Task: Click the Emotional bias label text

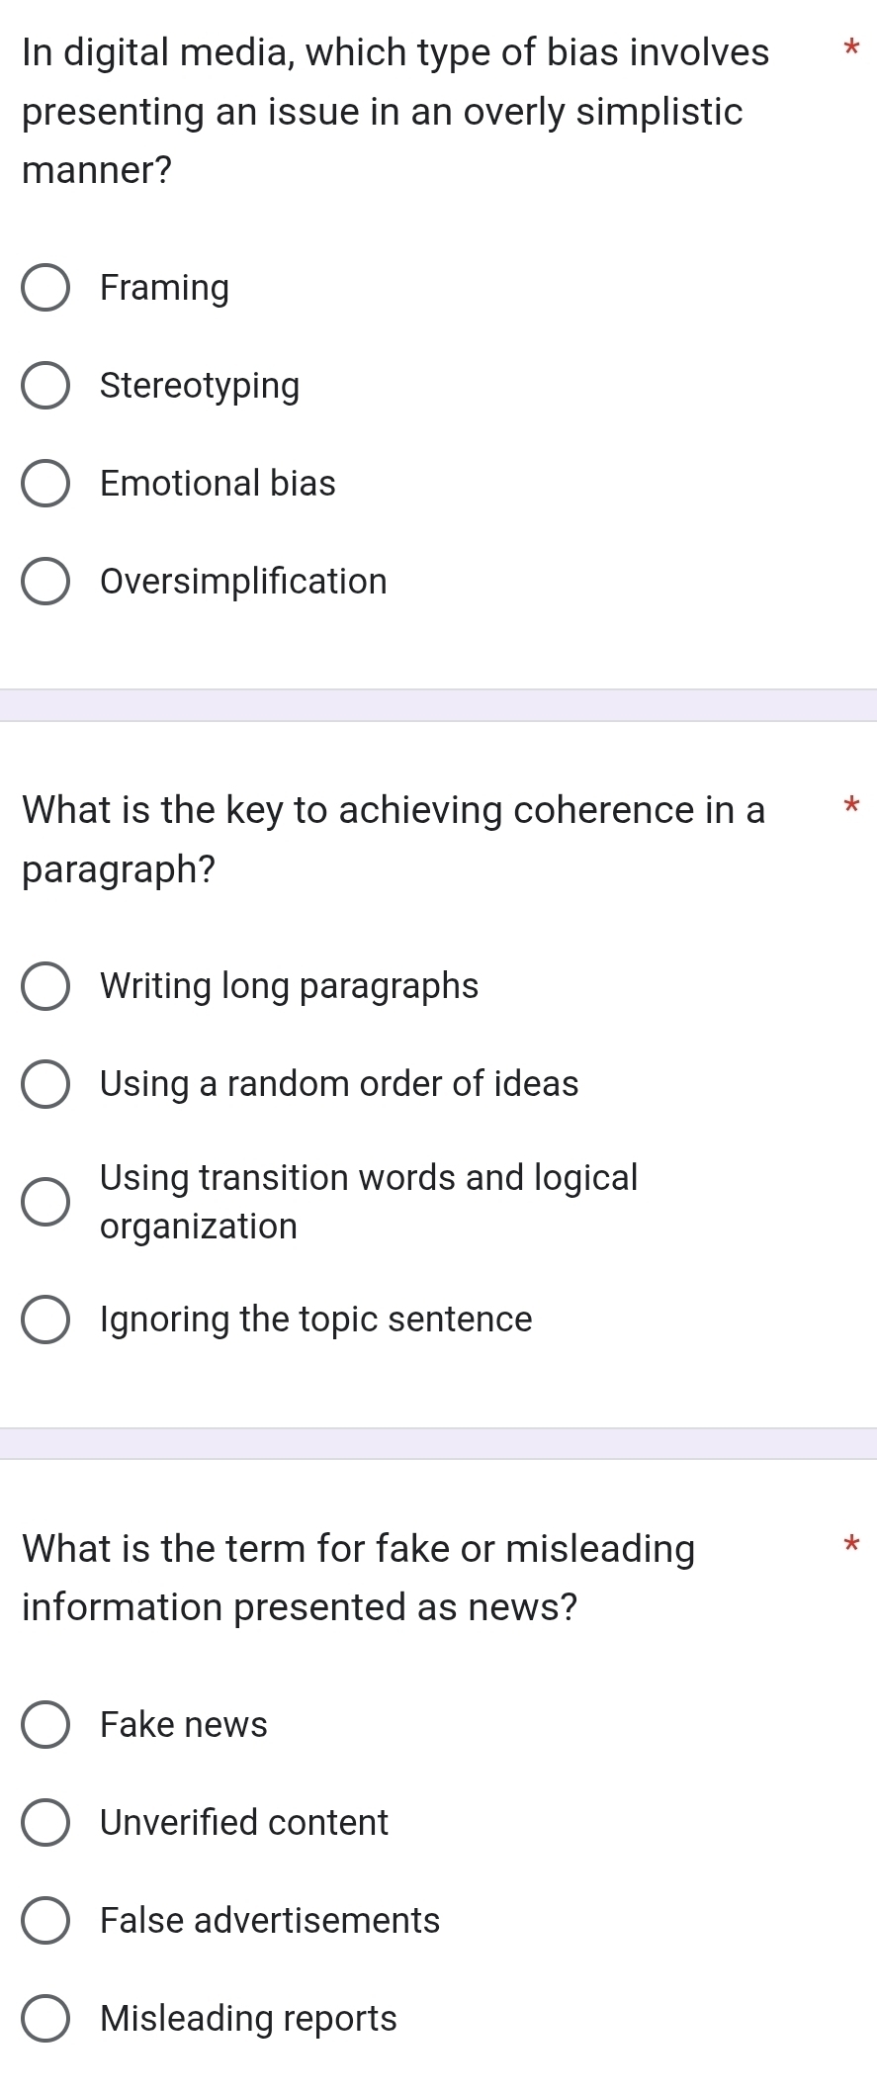Action: pyautogui.click(x=218, y=484)
